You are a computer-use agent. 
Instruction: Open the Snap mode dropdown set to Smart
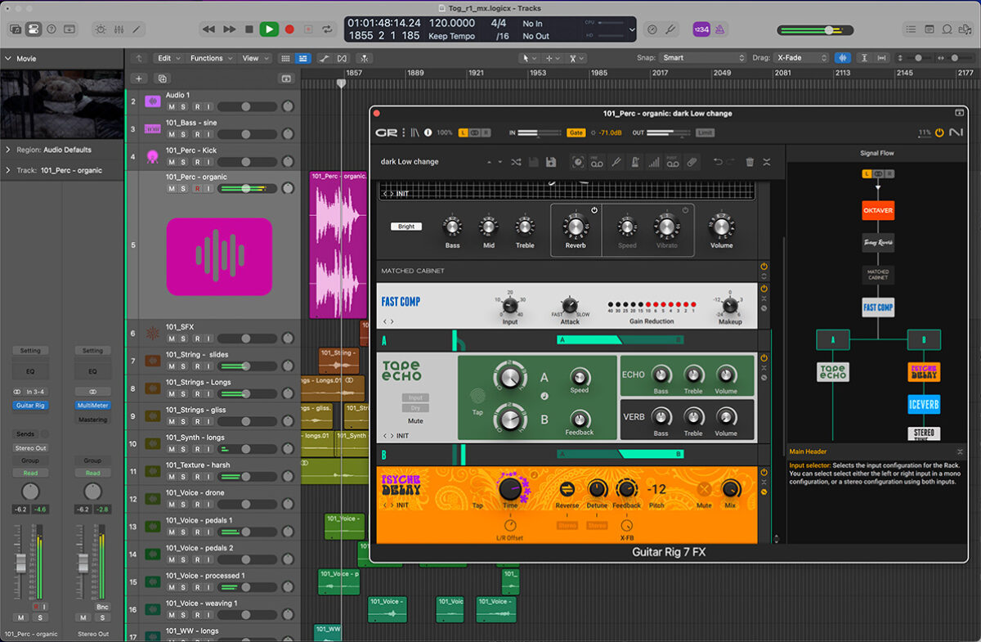[x=704, y=58]
